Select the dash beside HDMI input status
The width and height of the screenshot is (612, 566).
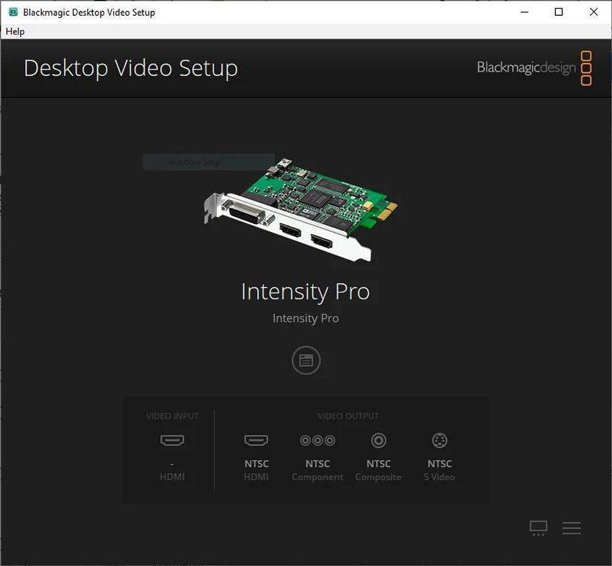click(172, 463)
